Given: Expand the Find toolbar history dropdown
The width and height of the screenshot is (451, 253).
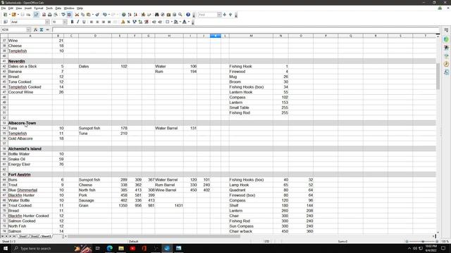Looking at the screenshot, I should pos(219,15).
